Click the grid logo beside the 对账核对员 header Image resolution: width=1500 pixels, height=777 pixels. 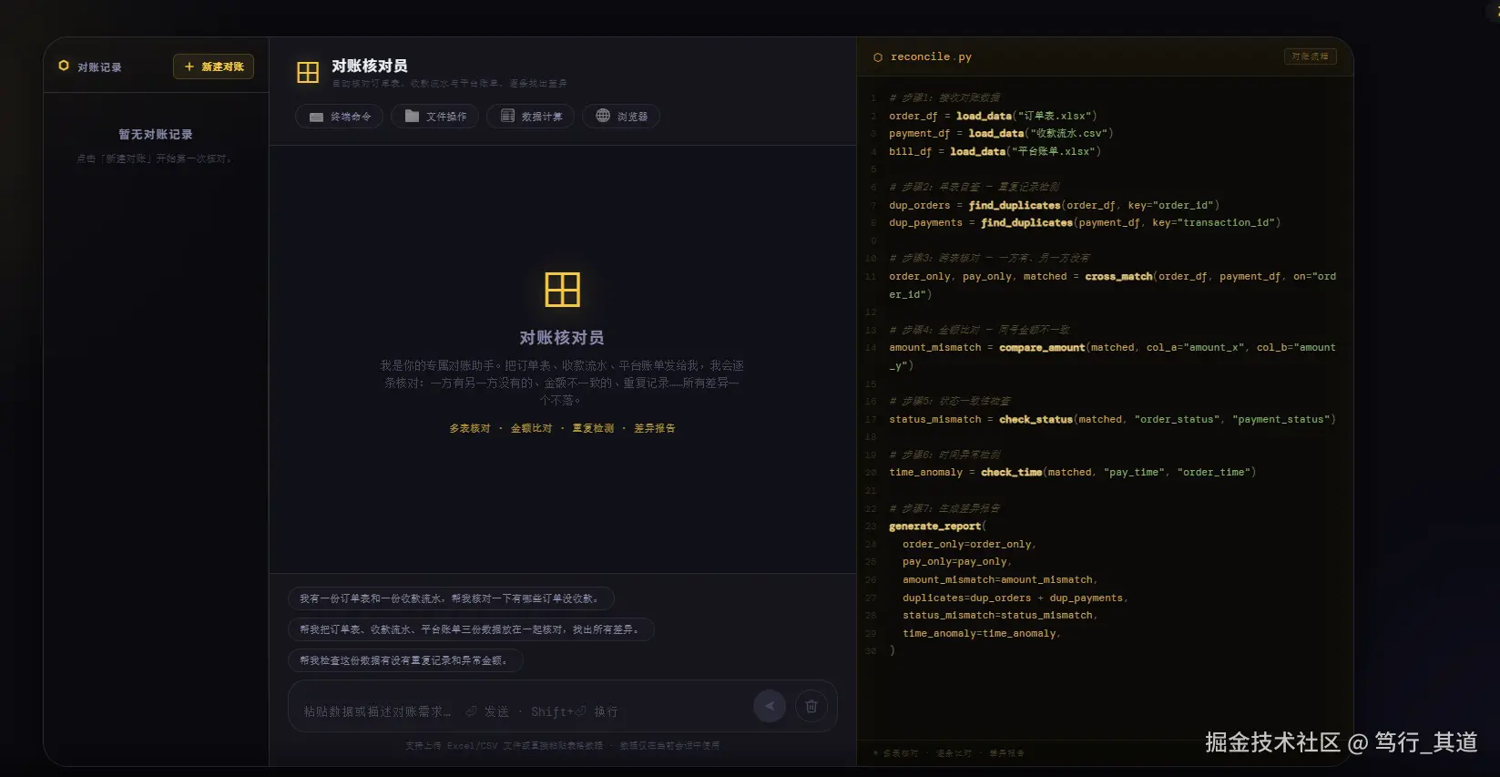[x=308, y=72]
